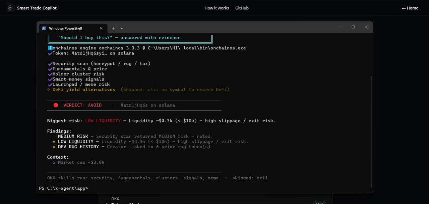Click the PowerShell icon on the tab
Screen dimensions: 429x204
click(44, 28)
